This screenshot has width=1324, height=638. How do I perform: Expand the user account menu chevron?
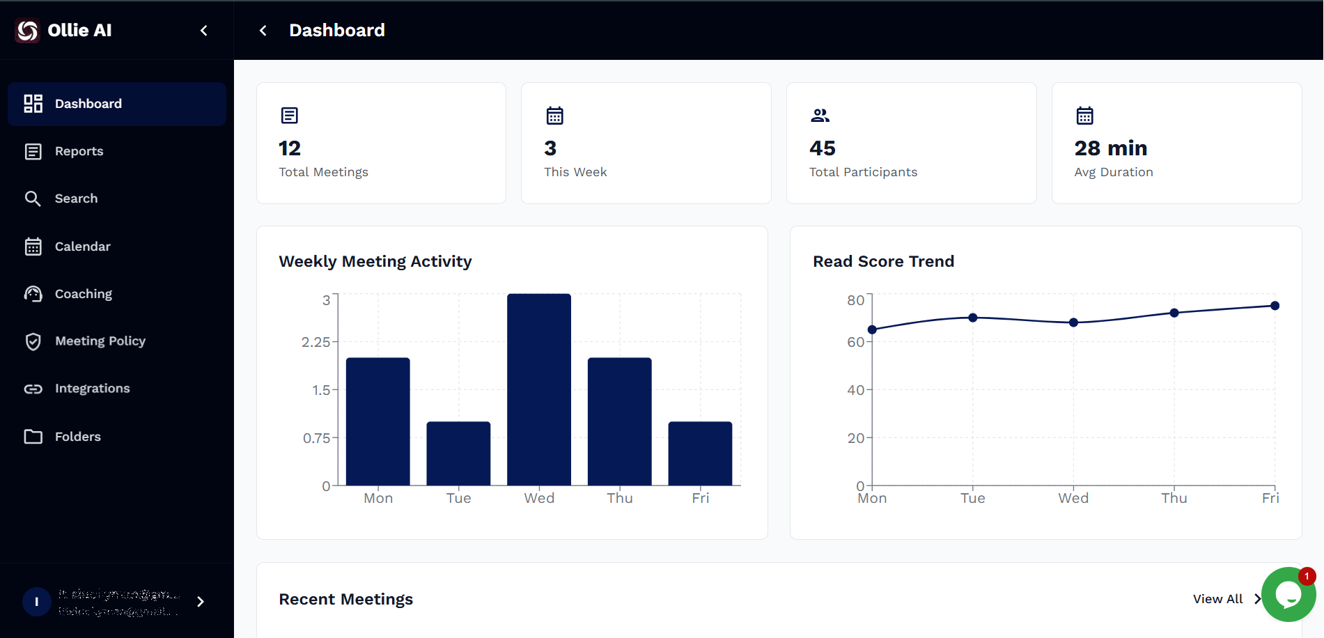pos(201,602)
